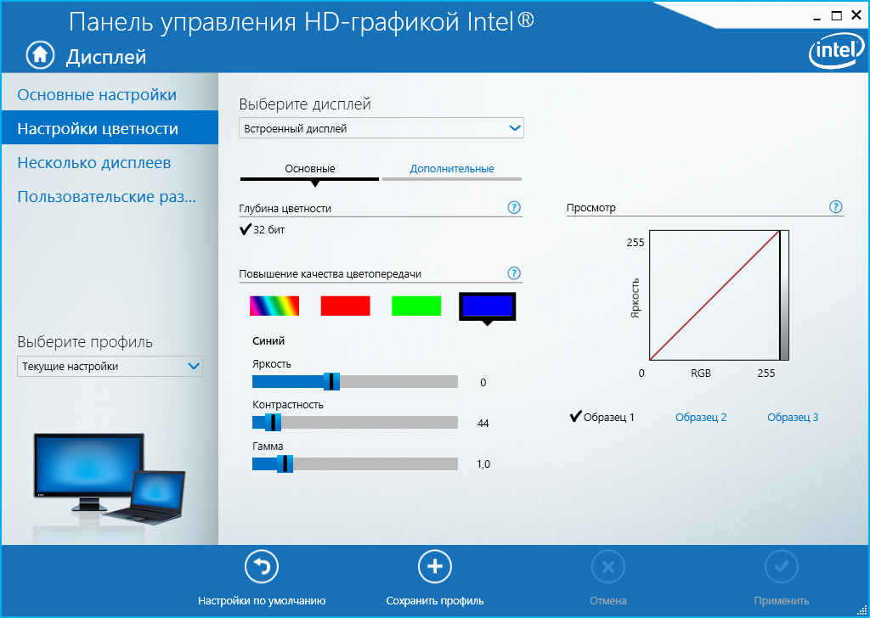Click the grayscale gradient bar beside graph
The image size is (870, 618).
[x=784, y=295]
